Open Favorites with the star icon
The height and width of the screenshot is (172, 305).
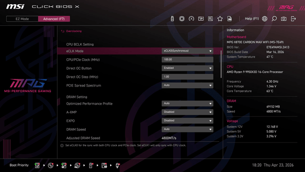[220, 19]
